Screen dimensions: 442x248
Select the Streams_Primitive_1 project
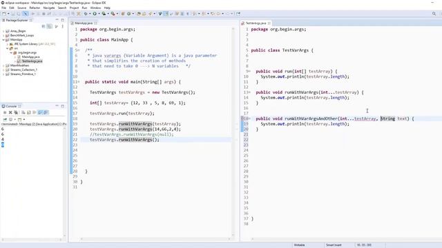[x=23, y=74]
